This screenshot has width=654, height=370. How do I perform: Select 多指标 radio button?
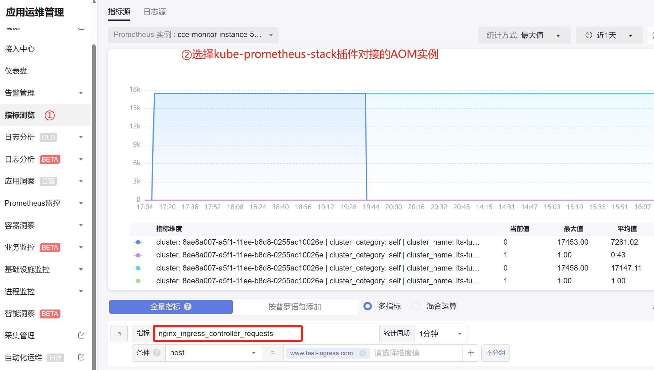click(368, 306)
